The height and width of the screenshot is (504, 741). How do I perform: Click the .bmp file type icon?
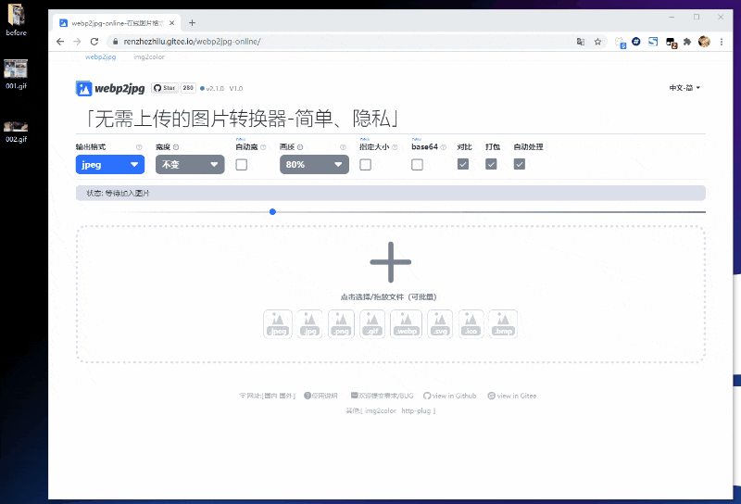(x=503, y=324)
